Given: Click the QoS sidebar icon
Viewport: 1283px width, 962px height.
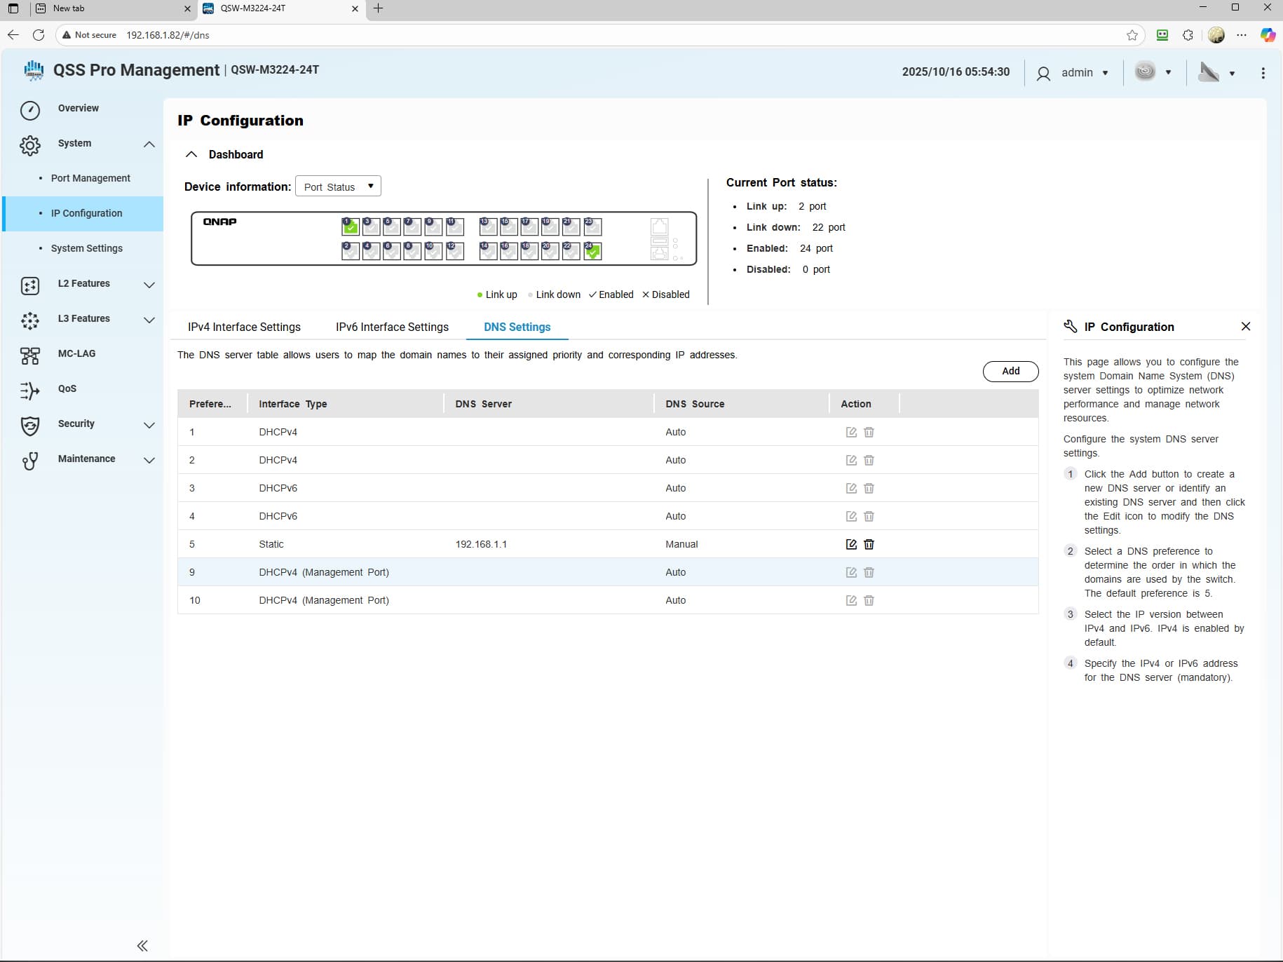Looking at the screenshot, I should point(30,390).
